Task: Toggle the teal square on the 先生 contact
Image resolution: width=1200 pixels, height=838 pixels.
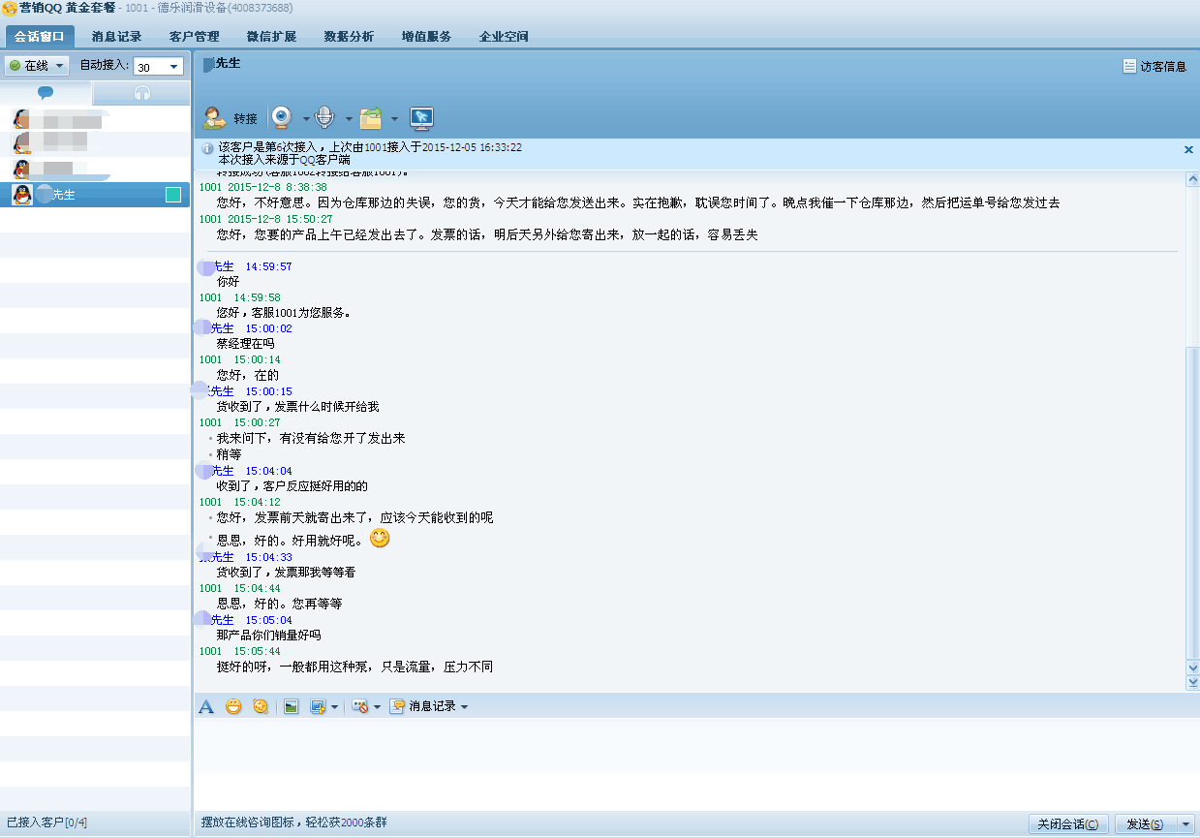Action: coord(173,195)
